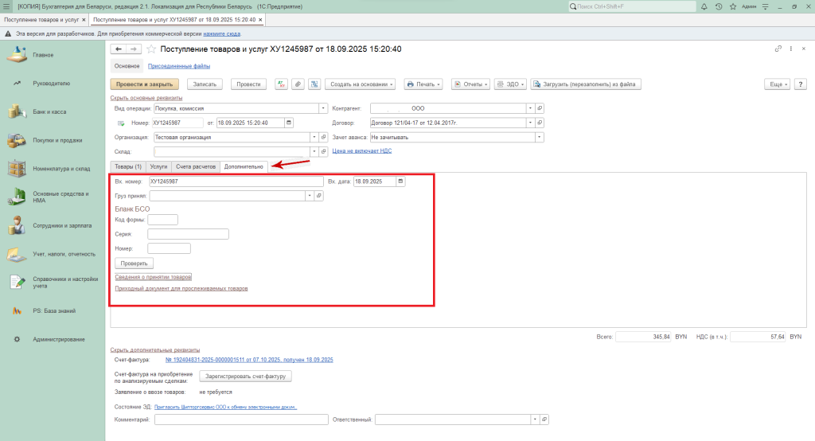The height and width of the screenshot is (441, 815).
Task: Get link to document icon at top right
Action: [x=778, y=49]
